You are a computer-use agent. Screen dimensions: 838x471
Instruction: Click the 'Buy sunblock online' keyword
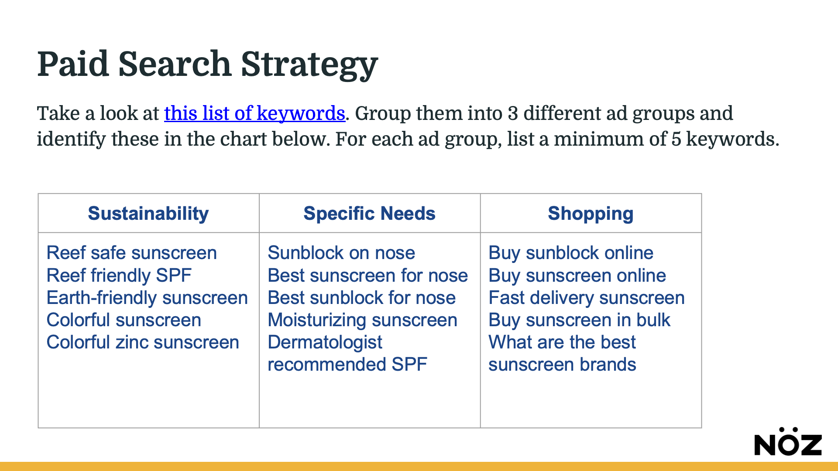(x=571, y=253)
